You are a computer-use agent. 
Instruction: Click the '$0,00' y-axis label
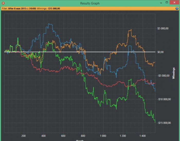click(x=160, y=52)
